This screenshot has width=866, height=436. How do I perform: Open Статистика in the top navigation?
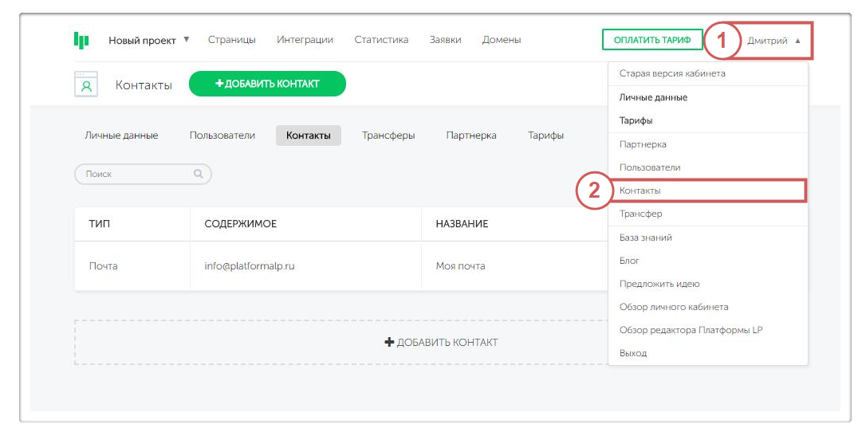point(381,40)
